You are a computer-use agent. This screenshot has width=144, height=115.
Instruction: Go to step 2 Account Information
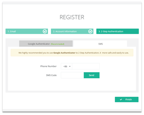72,31
